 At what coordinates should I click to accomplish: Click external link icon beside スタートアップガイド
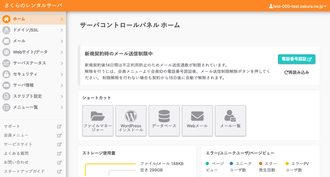pos(59,172)
